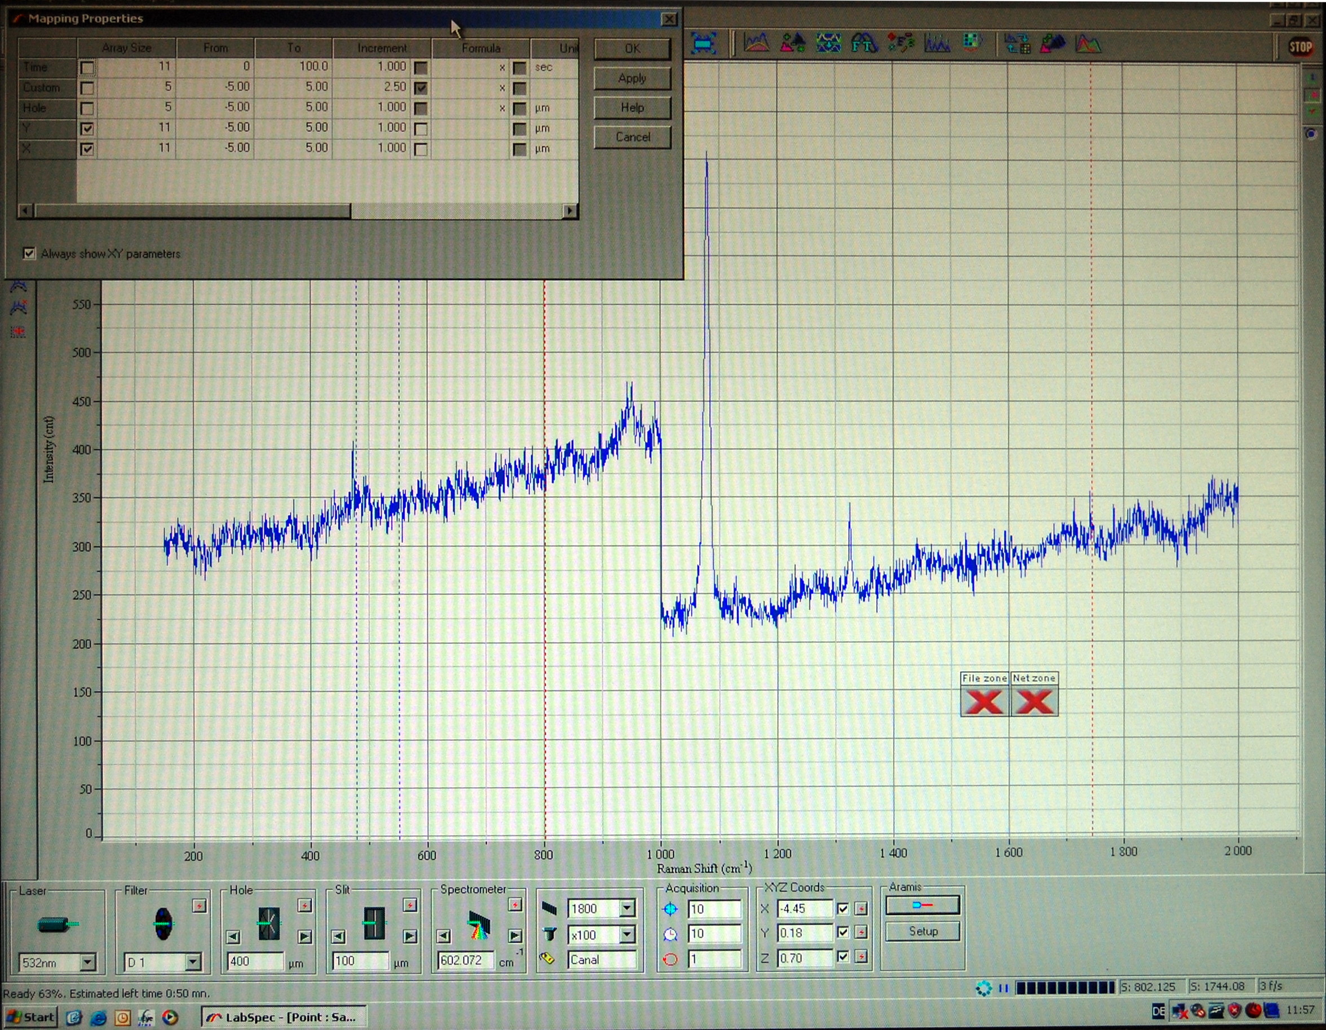Click the Formula column header
The height and width of the screenshot is (1030, 1326).
[481, 47]
